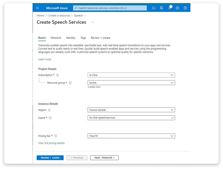This screenshot has width=223, height=169.
Task: Show info tooltip for Subscription
Action: coord(57,75)
